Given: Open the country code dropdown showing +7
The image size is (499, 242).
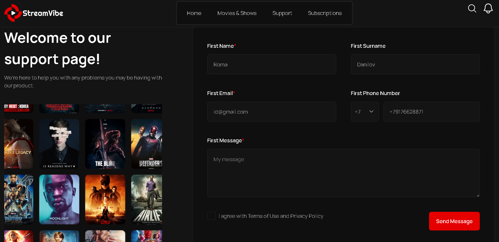Looking at the screenshot, I should click(x=365, y=112).
